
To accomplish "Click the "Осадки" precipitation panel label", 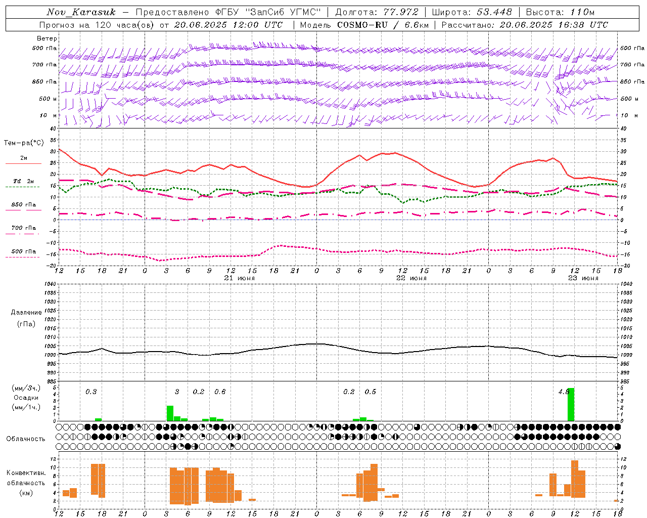I will 26,398.
